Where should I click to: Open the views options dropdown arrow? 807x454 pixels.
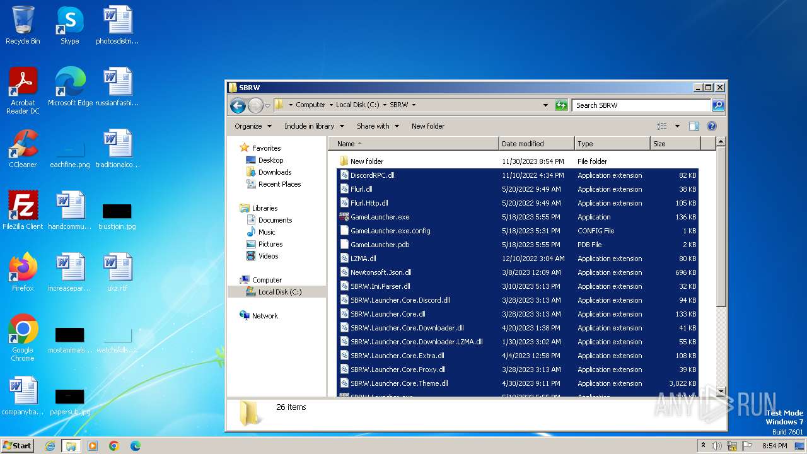pos(677,126)
